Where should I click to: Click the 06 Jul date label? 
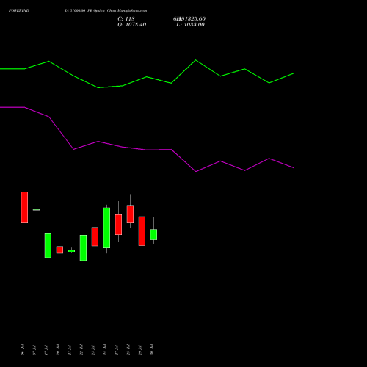click(x=23, y=349)
